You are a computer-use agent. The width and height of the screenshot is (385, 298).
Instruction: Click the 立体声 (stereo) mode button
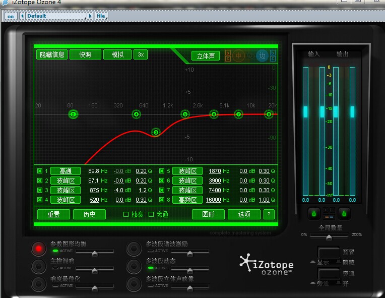click(x=206, y=56)
